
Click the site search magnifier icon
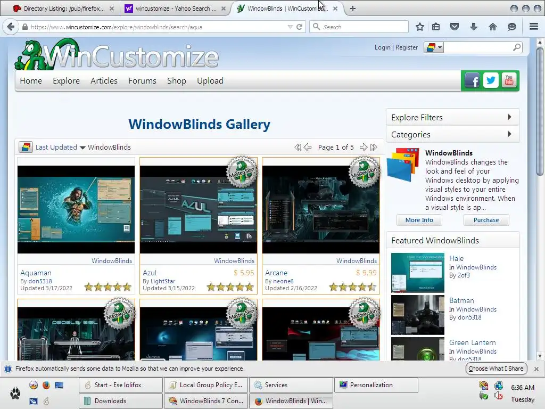click(x=517, y=47)
